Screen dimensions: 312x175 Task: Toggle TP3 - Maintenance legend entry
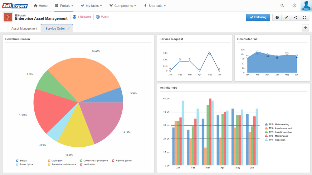click(x=276, y=136)
